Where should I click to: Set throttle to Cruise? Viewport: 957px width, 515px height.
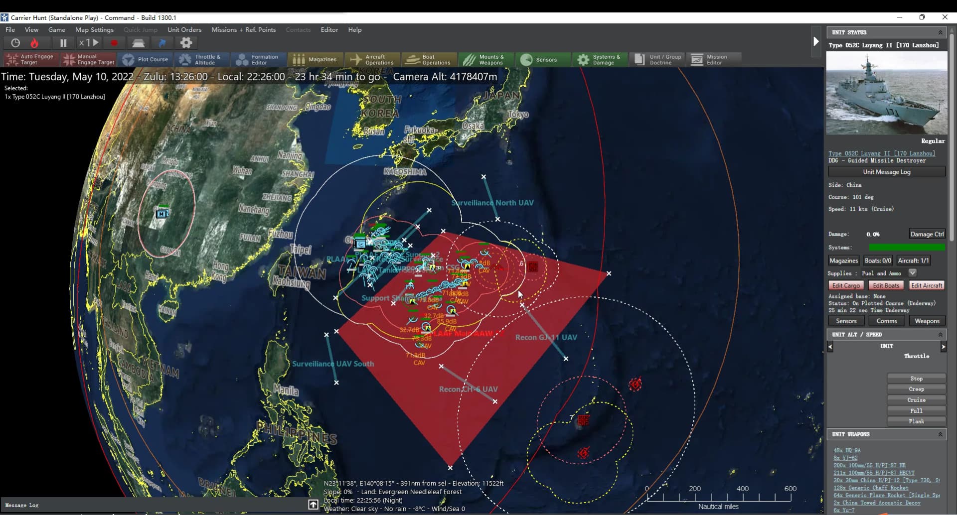tap(916, 400)
